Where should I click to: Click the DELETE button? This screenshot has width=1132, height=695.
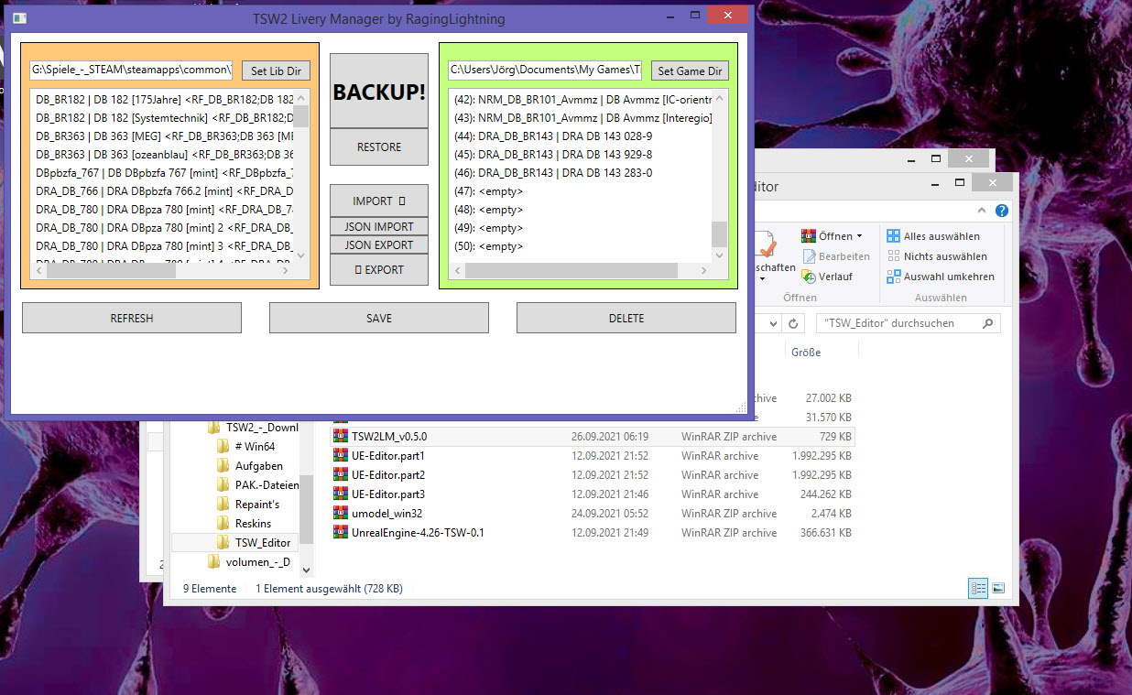pos(626,318)
